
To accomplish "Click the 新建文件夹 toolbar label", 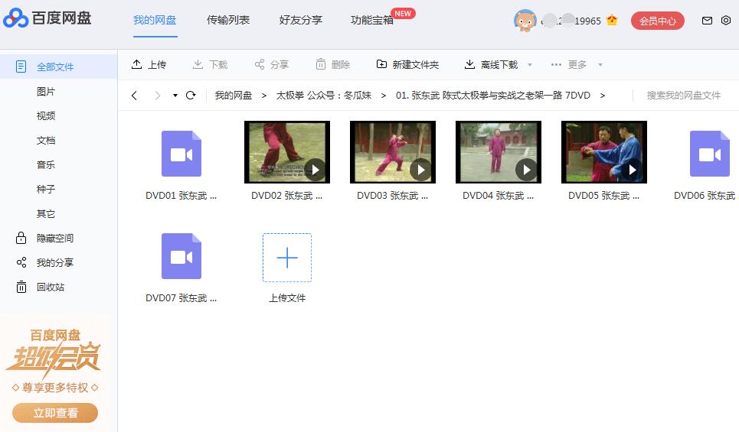I will (416, 64).
